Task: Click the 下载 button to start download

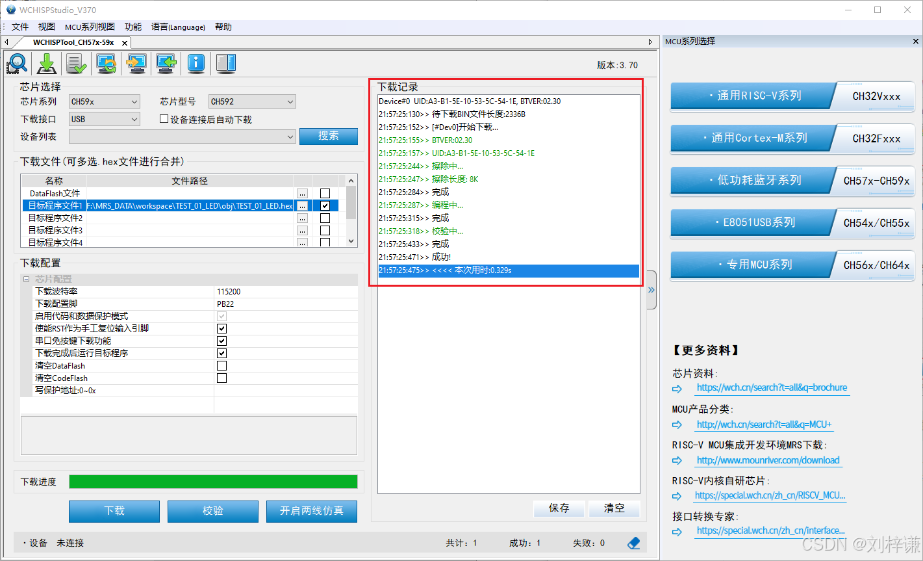Action: tap(114, 512)
